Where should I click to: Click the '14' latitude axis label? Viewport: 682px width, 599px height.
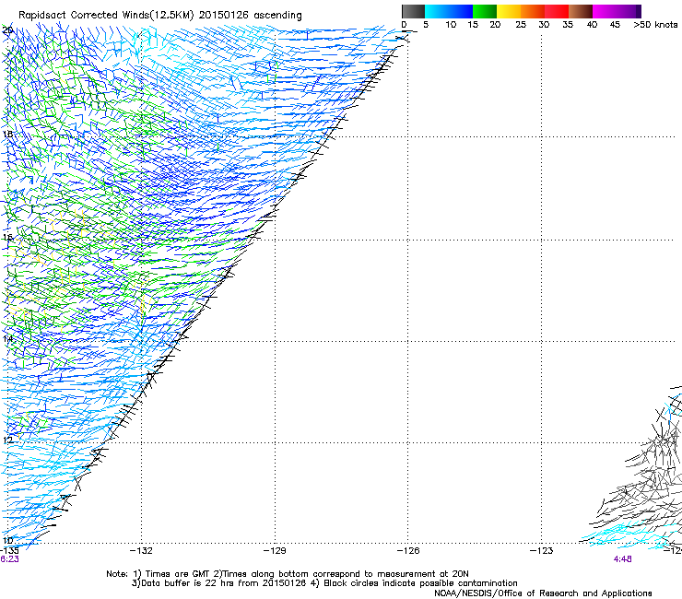(7, 338)
